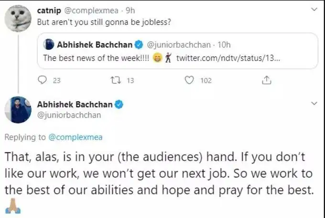Click small avatar in the quoted tweet

(x=48, y=45)
